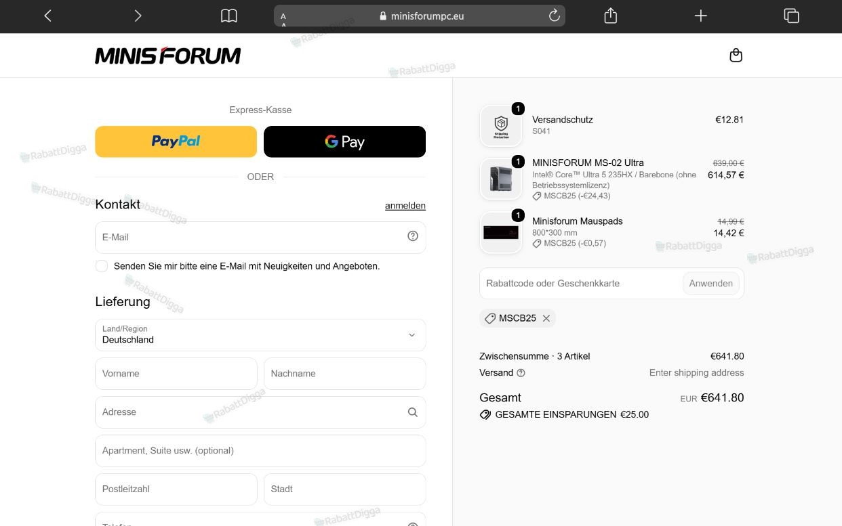Focus the Apartment, Suite optional field
This screenshot has width=842, height=526.
pyautogui.click(x=260, y=451)
